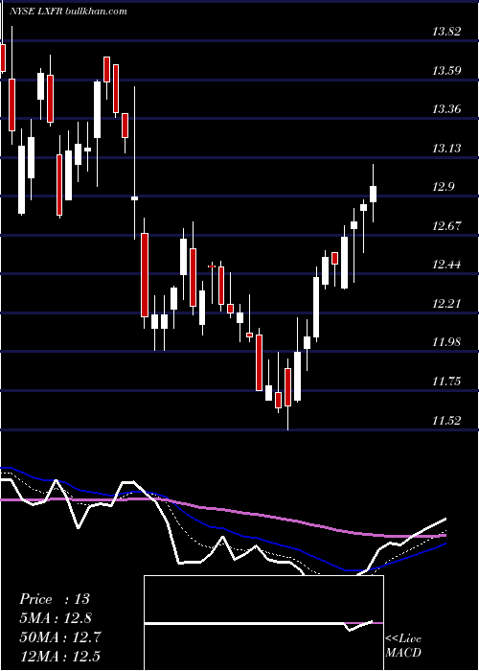
Task: Click the 12MA : 12.5 readout
Action: tap(59, 656)
